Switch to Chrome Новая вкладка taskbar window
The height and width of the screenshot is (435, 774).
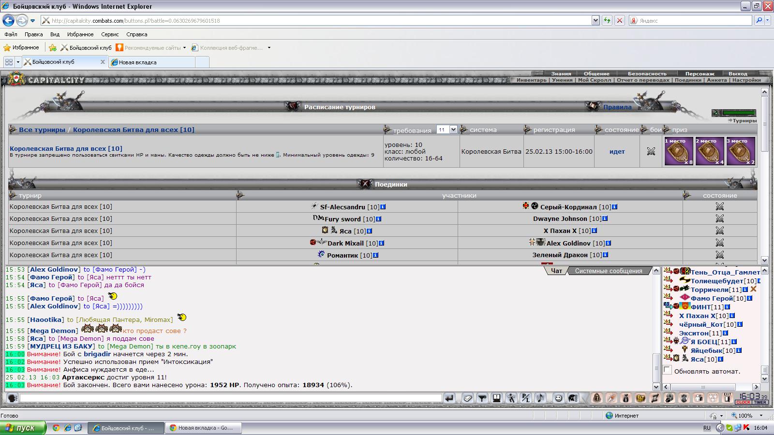coord(204,428)
